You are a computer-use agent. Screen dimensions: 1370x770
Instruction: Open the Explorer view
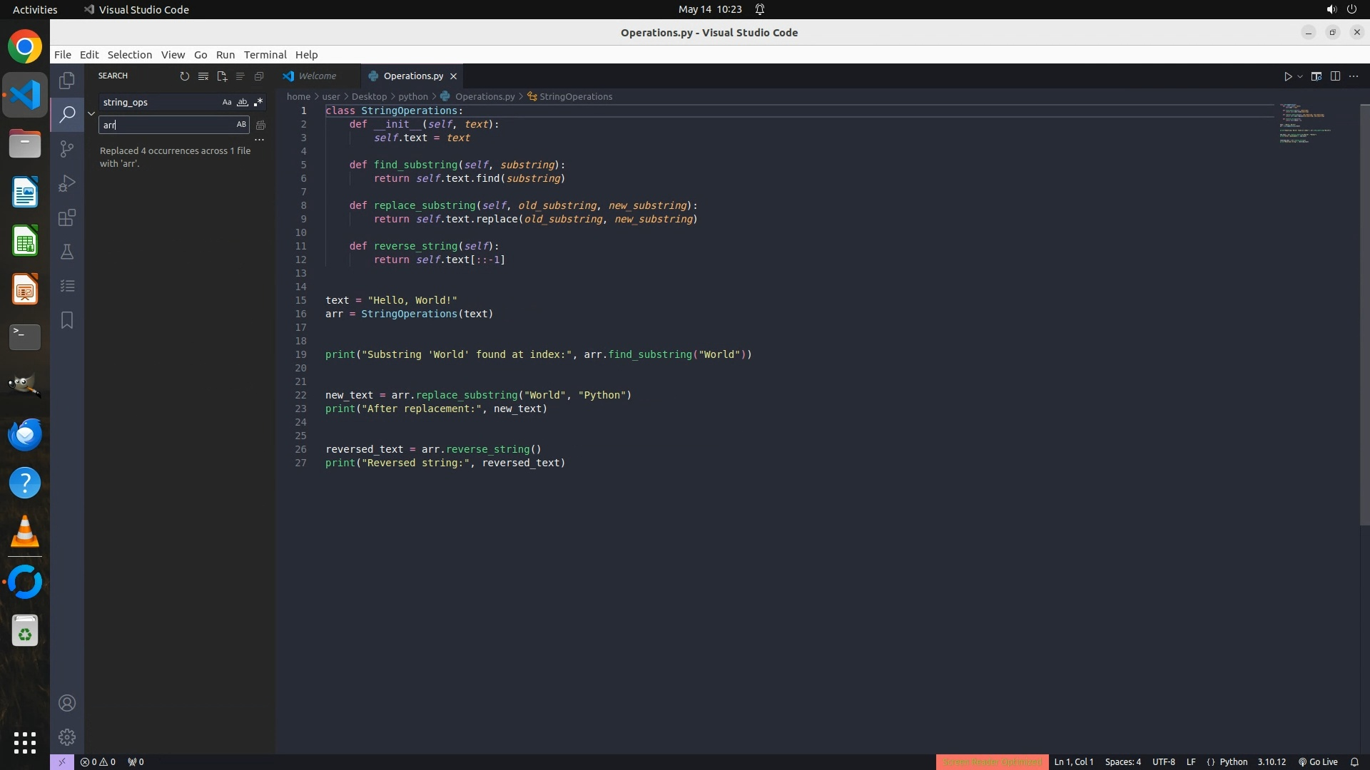pos(67,81)
